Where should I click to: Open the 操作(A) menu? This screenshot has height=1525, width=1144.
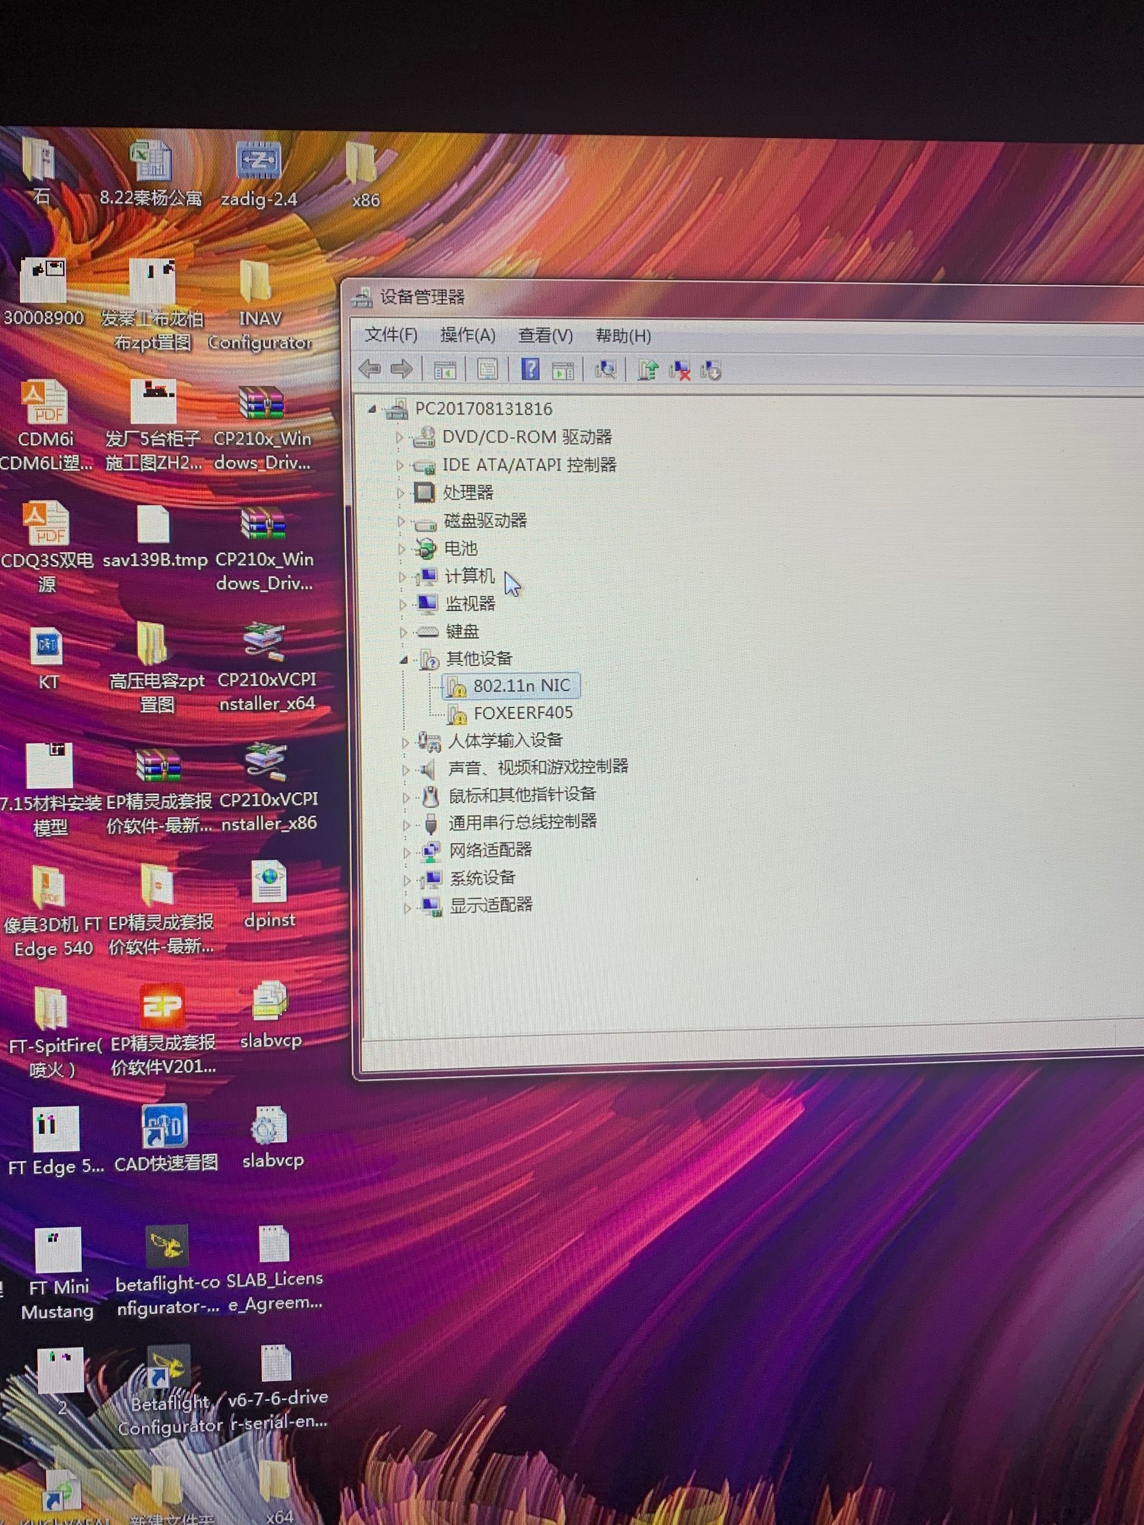(x=467, y=335)
